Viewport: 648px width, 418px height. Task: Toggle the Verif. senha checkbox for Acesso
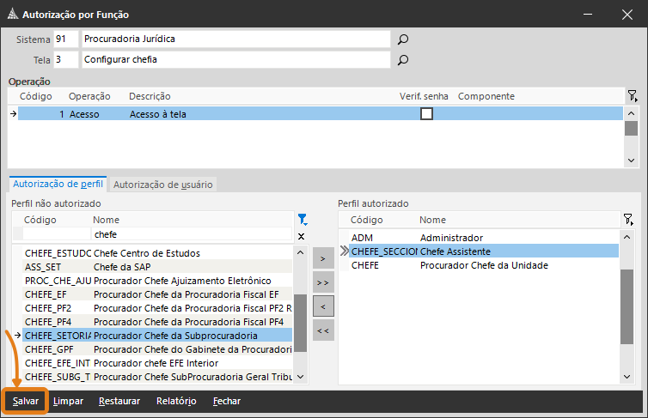click(426, 113)
